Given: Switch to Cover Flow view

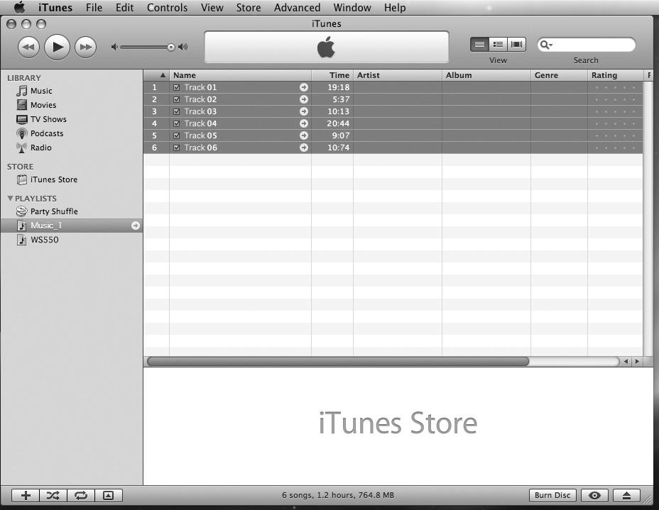Looking at the screenshot, I should tap(516, 45).
